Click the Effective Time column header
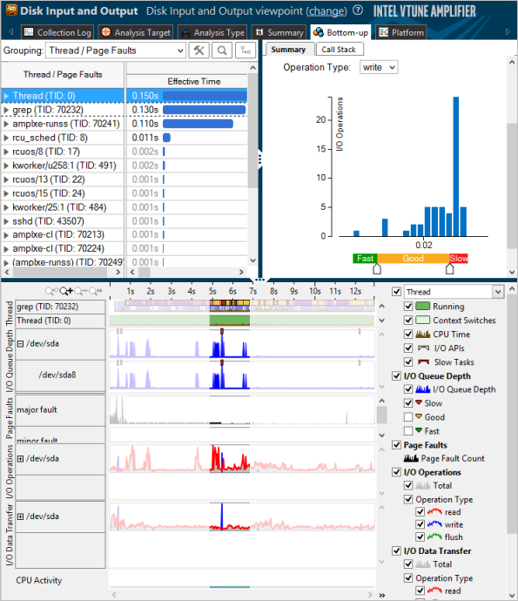This screenshot has height=601, width=518. click(187, 82)
